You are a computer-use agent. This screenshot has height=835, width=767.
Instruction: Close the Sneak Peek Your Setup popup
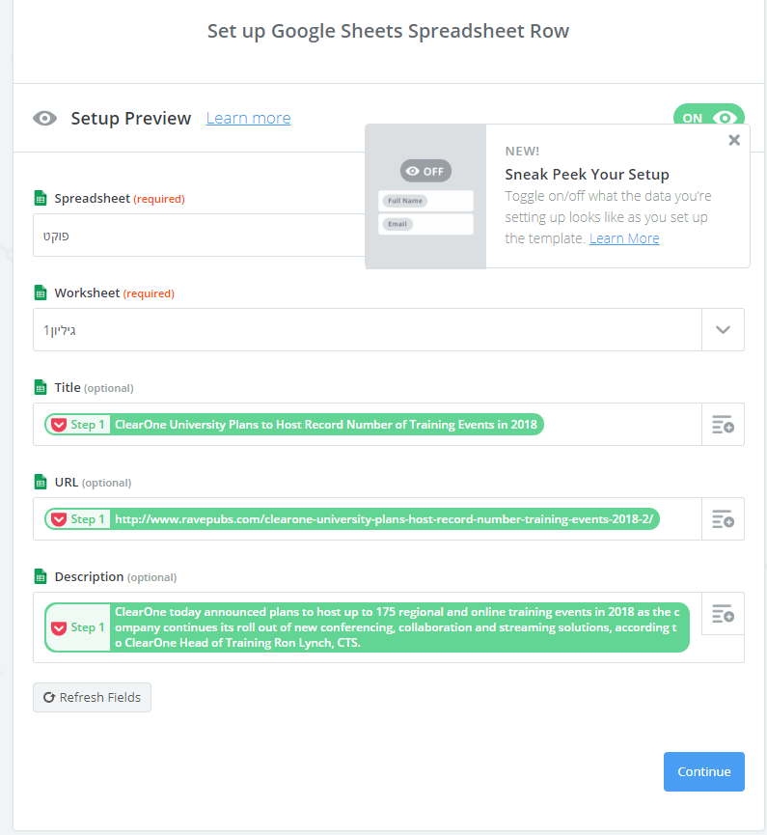tap(734, 140)
